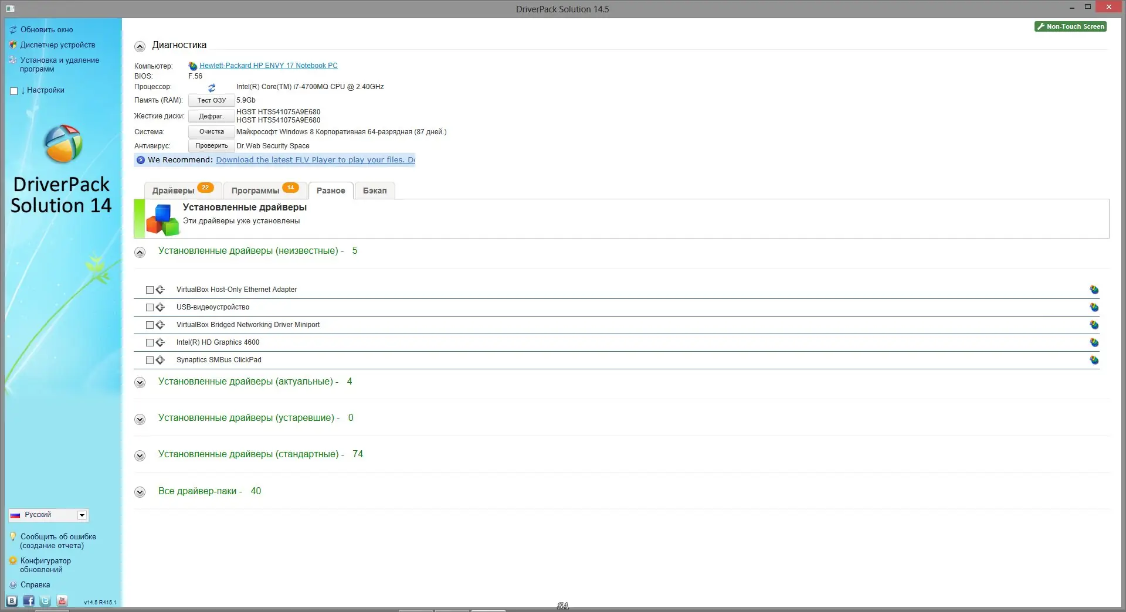Click the refresh window icon in the sidebar
This screenshot has height=612, width=1126.
pos(13,29)
